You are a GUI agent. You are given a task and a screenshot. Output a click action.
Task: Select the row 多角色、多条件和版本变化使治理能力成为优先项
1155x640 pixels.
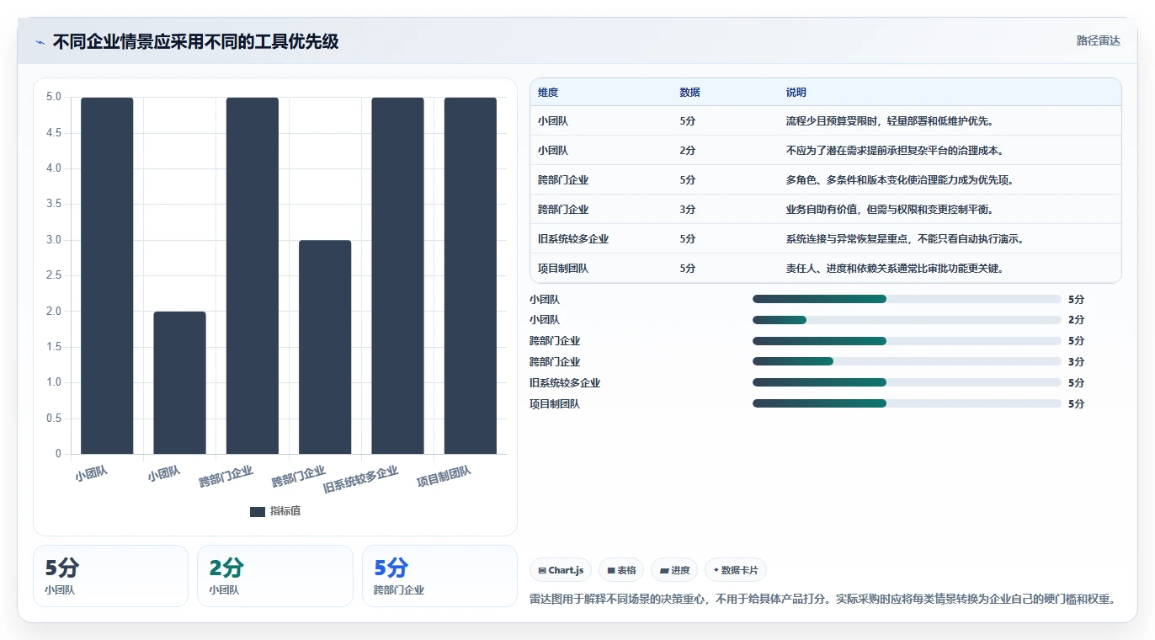[x=826, y=180]
